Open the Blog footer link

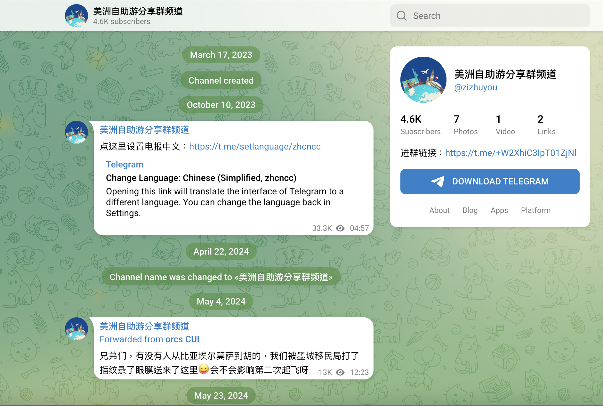click(470, 210)
